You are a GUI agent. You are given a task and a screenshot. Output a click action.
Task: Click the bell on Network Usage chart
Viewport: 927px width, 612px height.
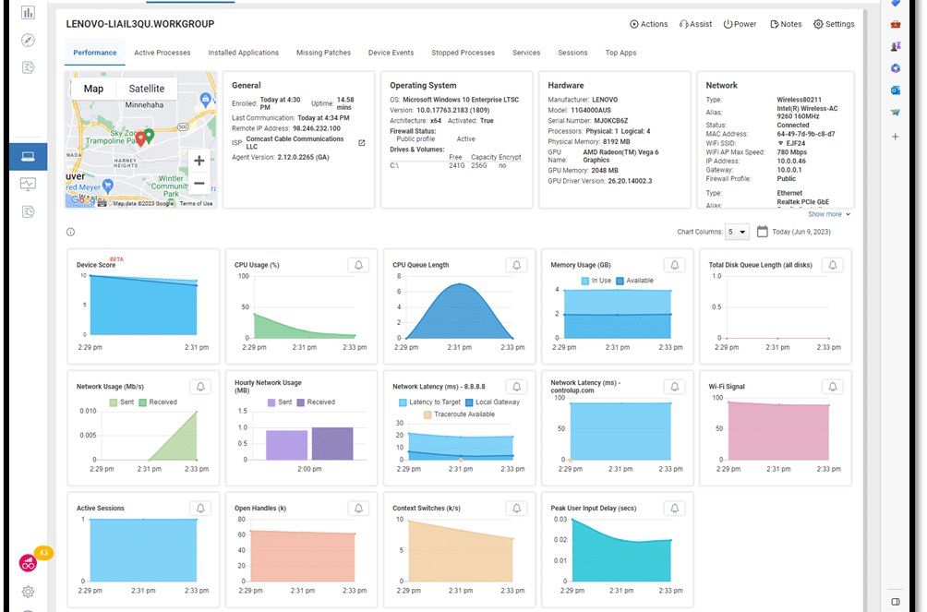tap(200, 387)
